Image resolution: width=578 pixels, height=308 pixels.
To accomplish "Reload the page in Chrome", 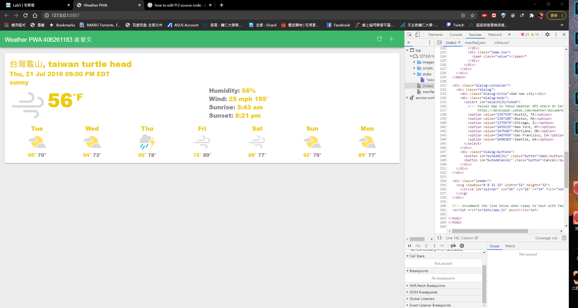I will [25, 15].
